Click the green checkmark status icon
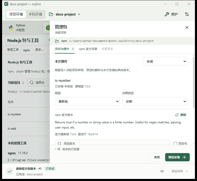The width and height of the screenshot is (197, 181). point(10,171)
